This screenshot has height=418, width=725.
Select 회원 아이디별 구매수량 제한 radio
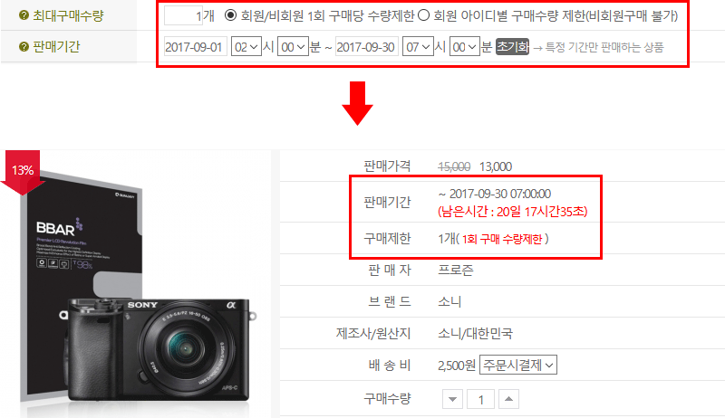click(x=423, y=15)
